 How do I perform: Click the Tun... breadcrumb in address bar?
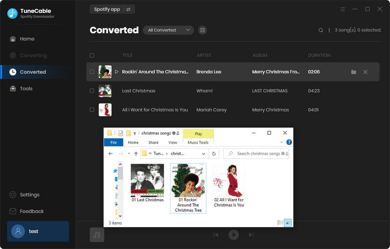158,154
